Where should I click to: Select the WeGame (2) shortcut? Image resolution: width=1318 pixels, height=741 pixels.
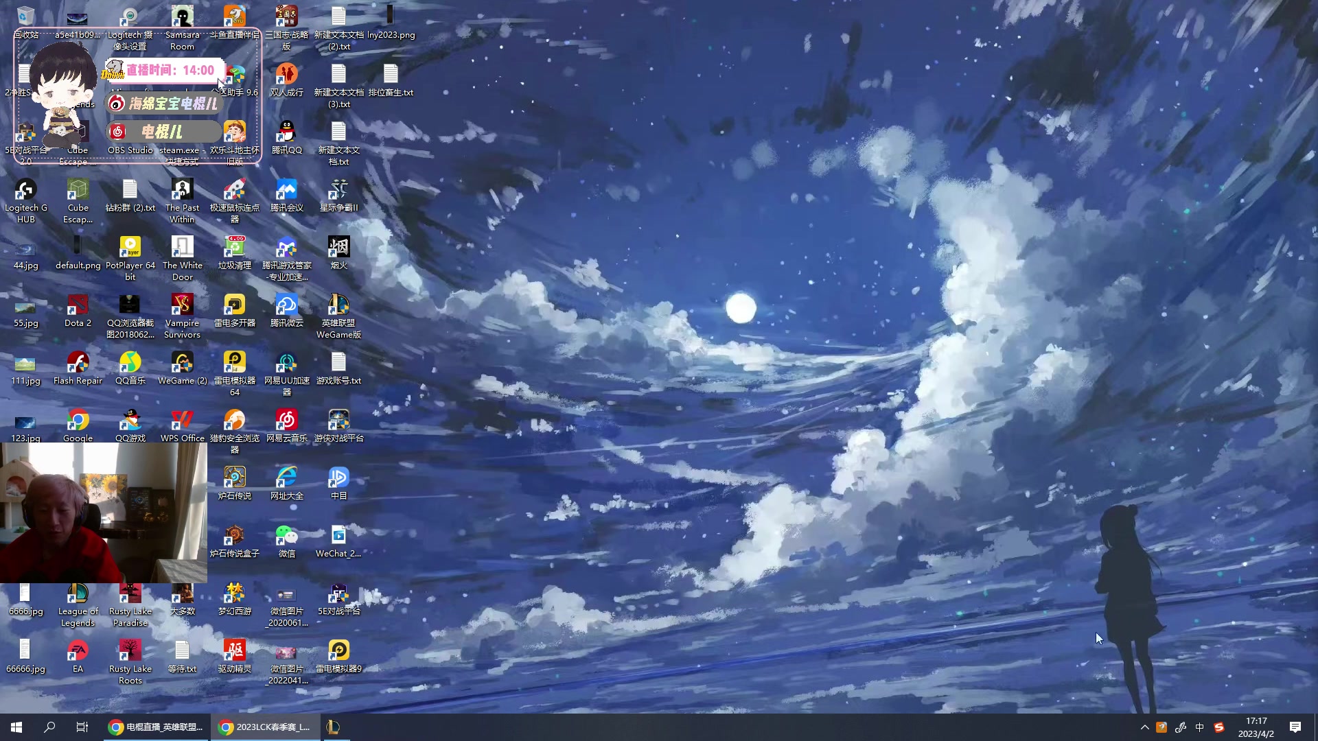click(x=182, y=368)
